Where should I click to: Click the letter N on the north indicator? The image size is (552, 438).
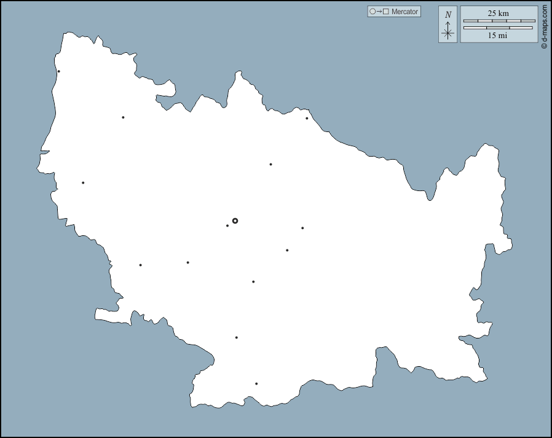[x=448, y=15]
